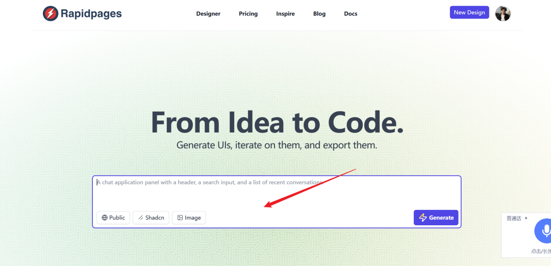Open the Designer page
This screenshot has width=551, height=266.
coord(208,14)
